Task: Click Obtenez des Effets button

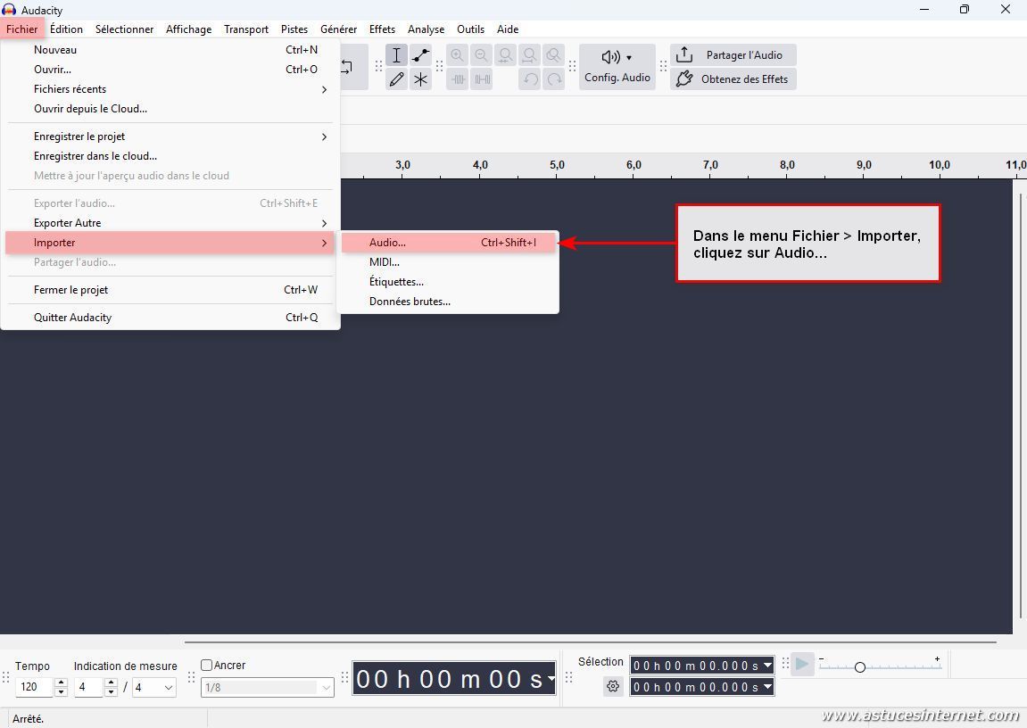Action: coord(733,79)
